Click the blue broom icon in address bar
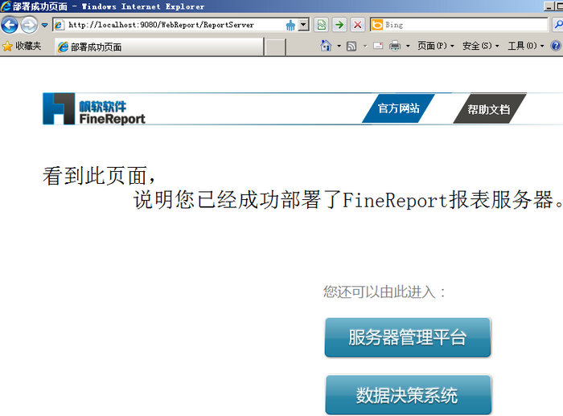This screenshot has width=563, height=416. [x=290, y=25]
